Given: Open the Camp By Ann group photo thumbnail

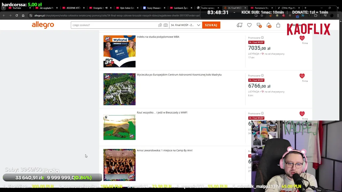Looking at the screenshot, I should click(119, 165).
